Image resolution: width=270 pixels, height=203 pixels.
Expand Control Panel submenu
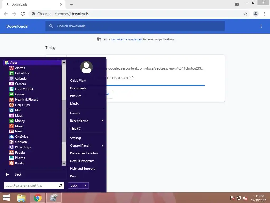[86, 146]
